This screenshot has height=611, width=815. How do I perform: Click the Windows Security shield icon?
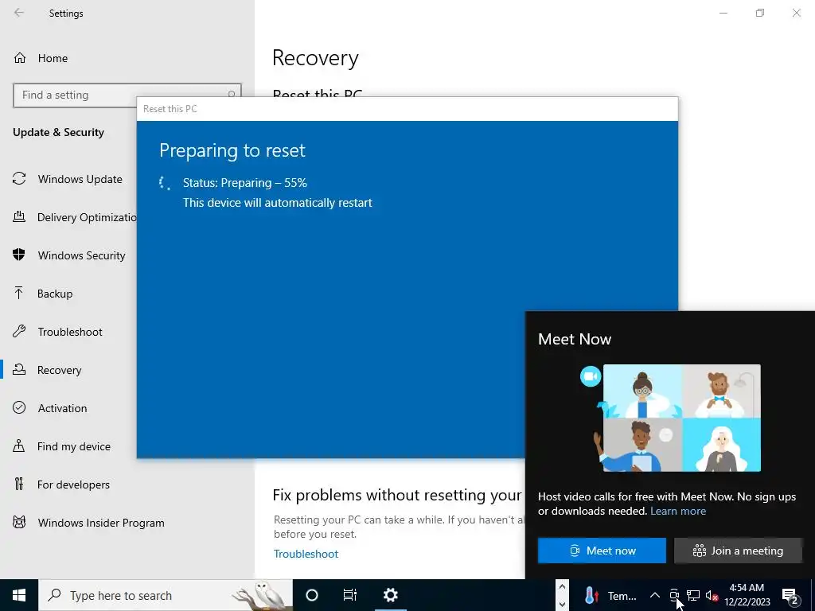(x=19, y=255)
